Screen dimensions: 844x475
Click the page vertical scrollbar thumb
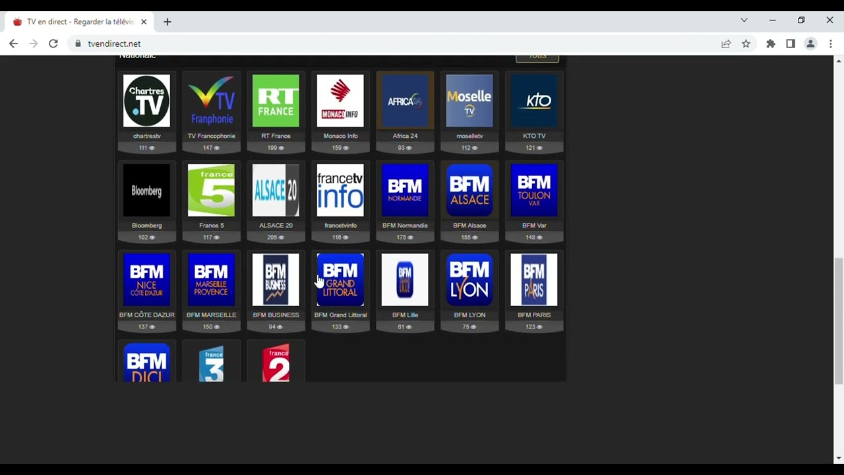(x=838, y=321)
